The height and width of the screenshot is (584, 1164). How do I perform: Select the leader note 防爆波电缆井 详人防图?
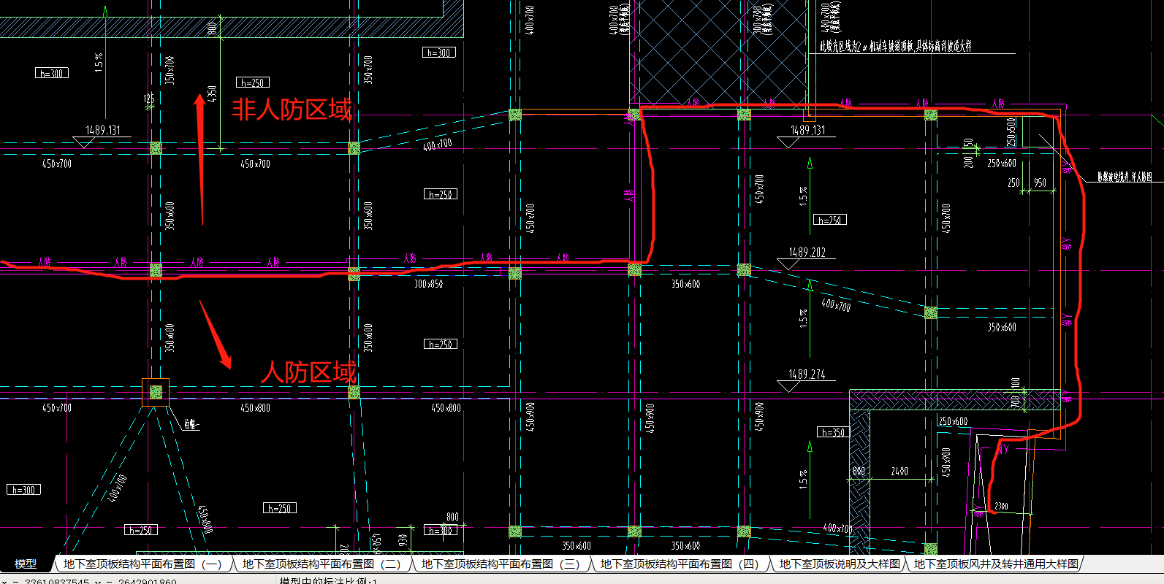click(1125, 177)
